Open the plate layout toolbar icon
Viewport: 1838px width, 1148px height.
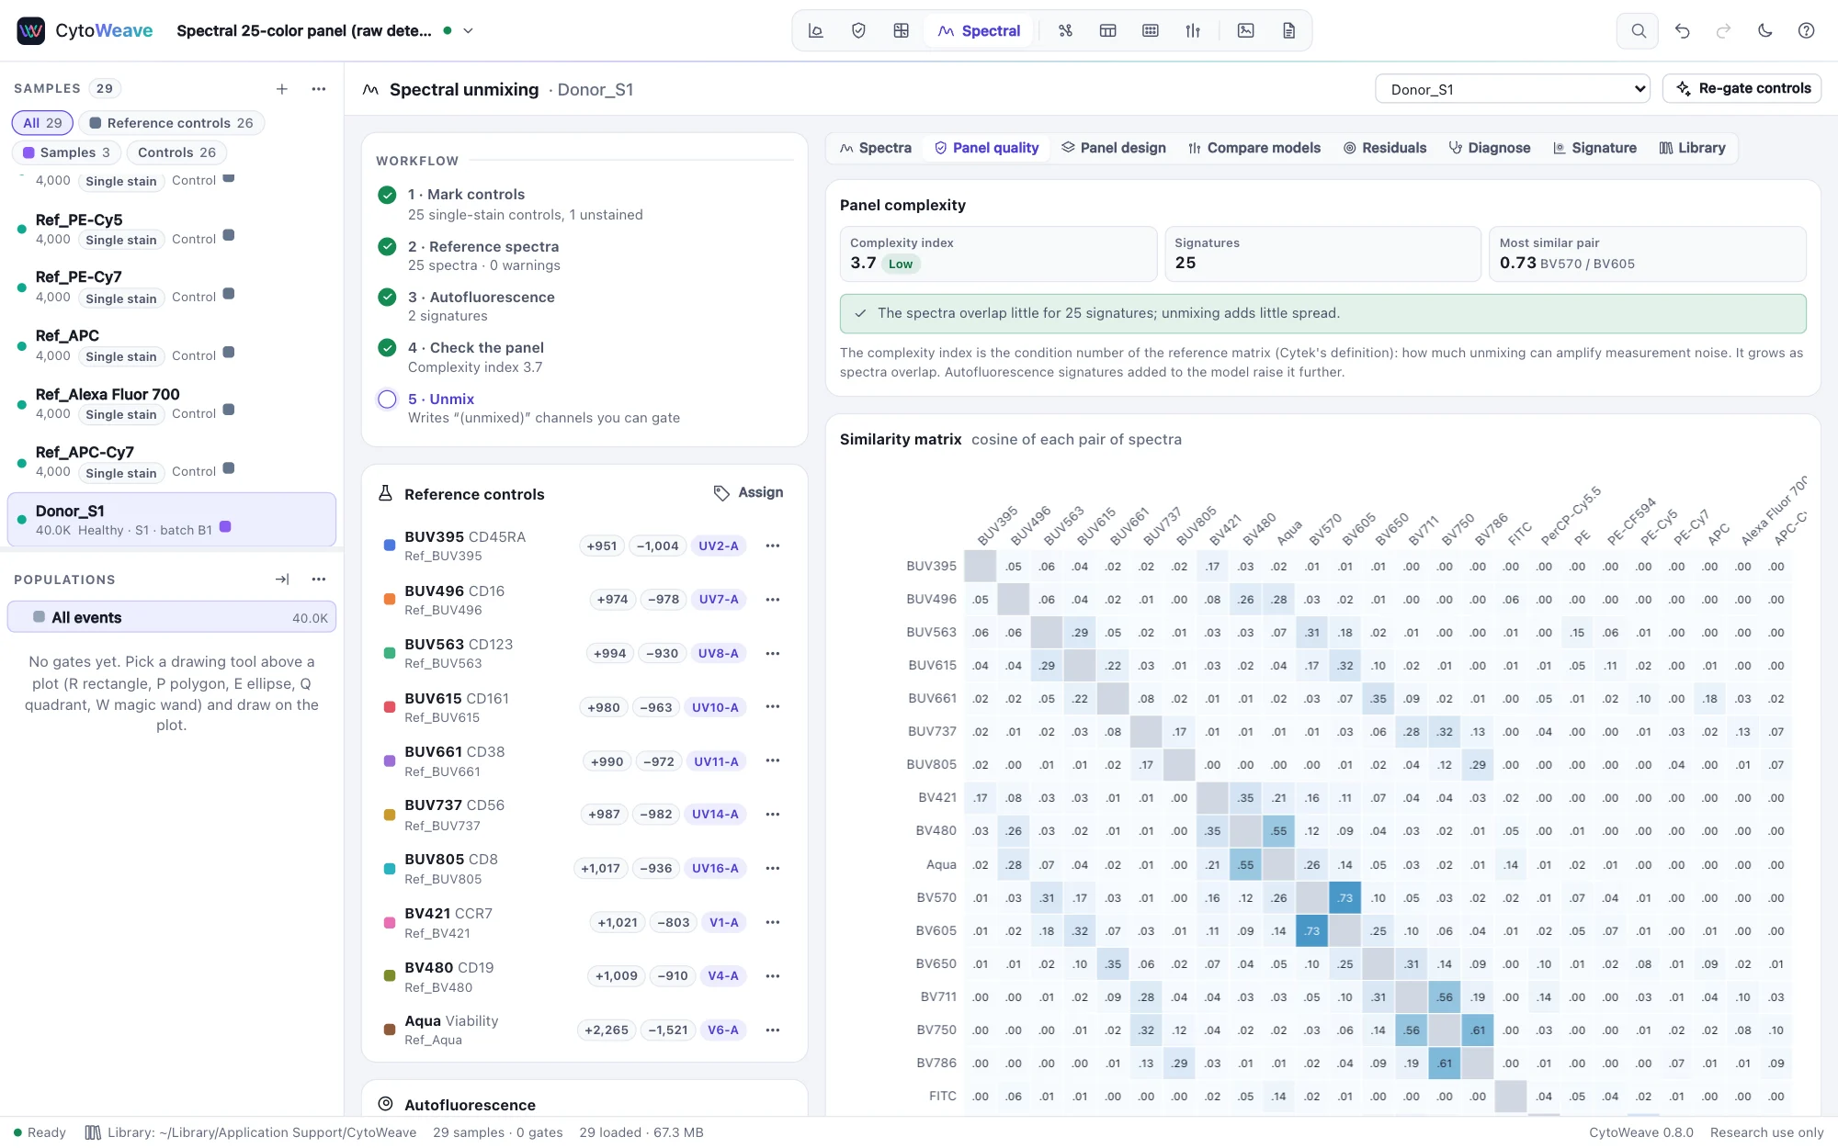coord(1151,30)
